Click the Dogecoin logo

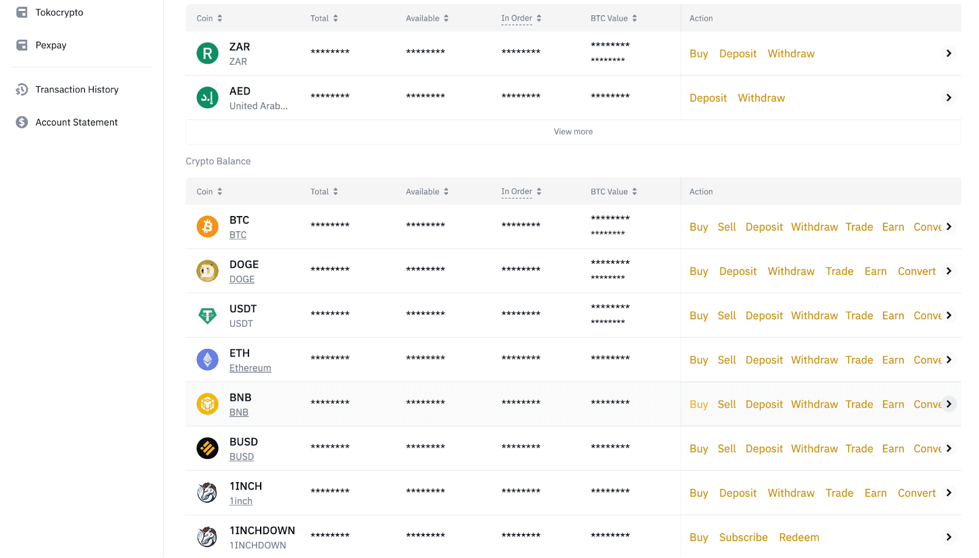click(x=207, y=271)
